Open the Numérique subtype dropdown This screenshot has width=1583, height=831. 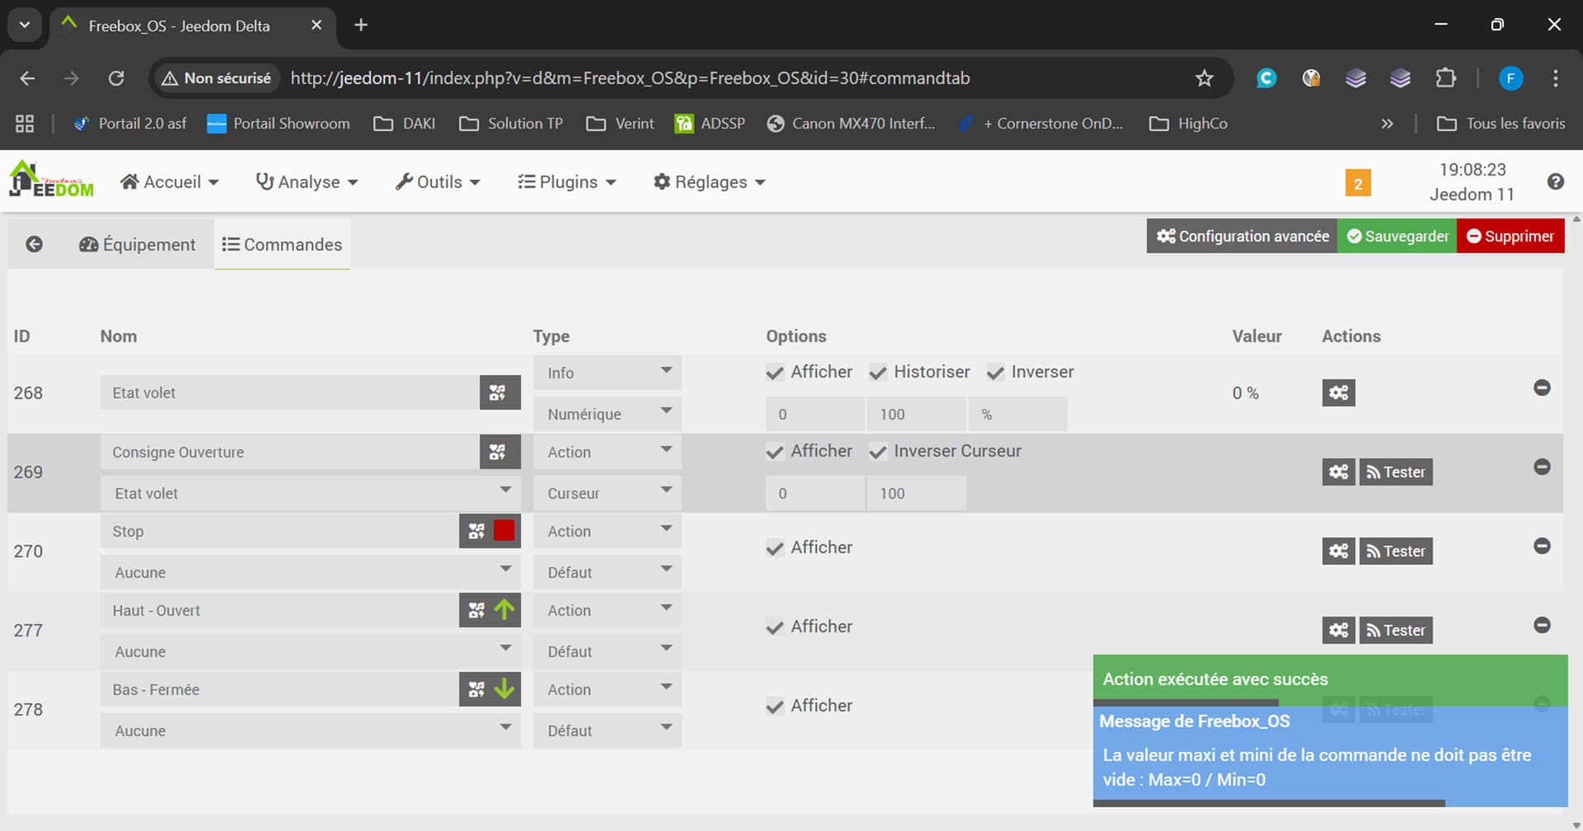click(x=607, y=414)
